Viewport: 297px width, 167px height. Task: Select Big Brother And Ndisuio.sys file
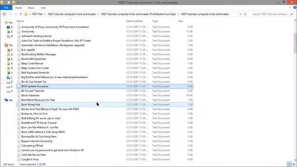(x=55, y=77)
